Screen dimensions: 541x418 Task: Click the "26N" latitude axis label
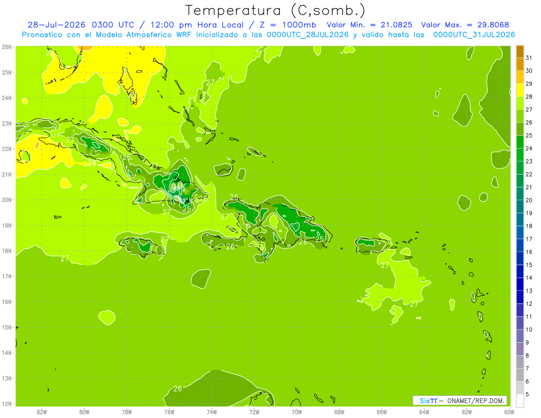point(7,46)
